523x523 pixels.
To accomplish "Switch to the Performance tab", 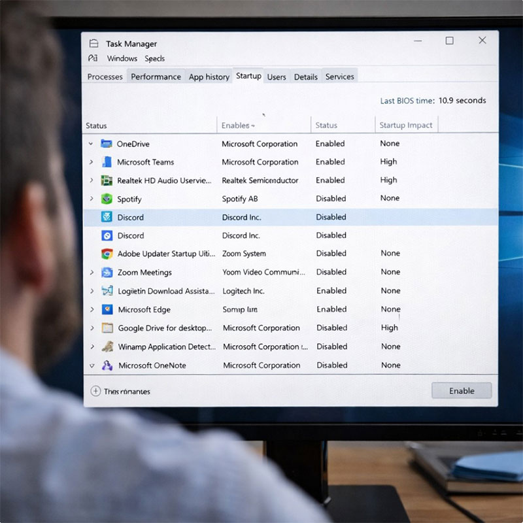I will click(156, 76).
